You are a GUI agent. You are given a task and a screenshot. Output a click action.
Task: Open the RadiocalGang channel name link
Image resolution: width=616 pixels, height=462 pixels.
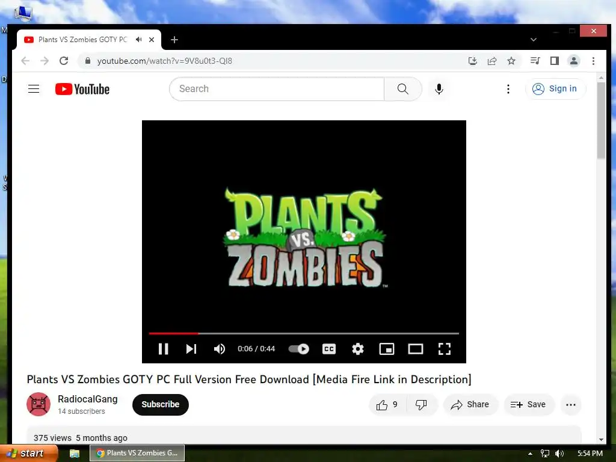pyautogui.click(x=88, y=399)
